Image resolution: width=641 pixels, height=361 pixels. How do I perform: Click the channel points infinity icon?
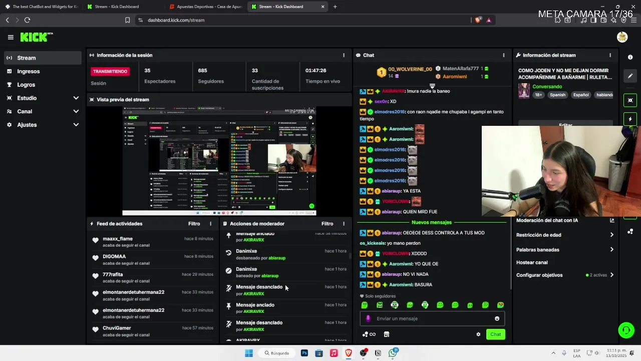click(x=369, y=334)
